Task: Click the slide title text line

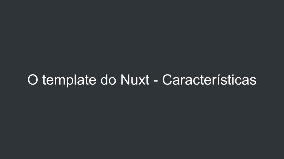Action: click(x=142, y=80)
